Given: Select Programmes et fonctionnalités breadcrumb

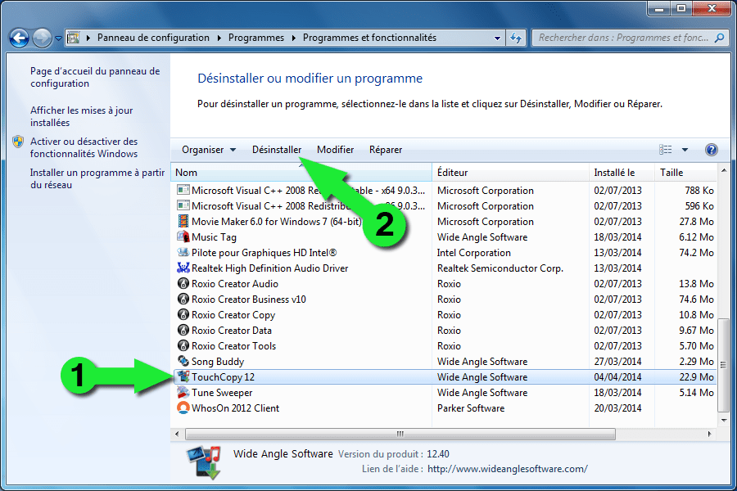Looking at the screenshot, I should (x=369, y=38).
